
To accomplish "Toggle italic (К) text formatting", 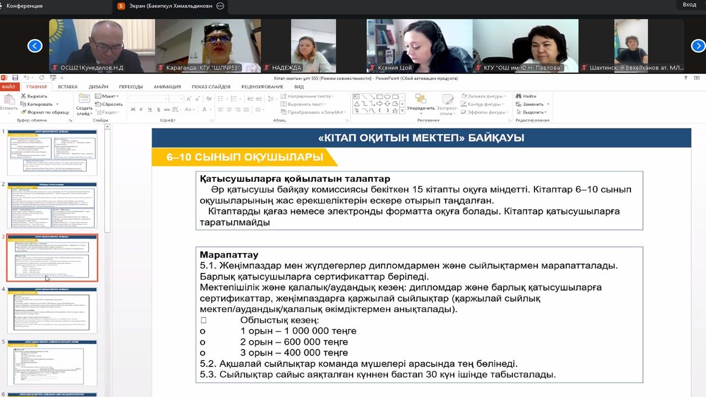I will pyautogui.click(x=141, y=110).
